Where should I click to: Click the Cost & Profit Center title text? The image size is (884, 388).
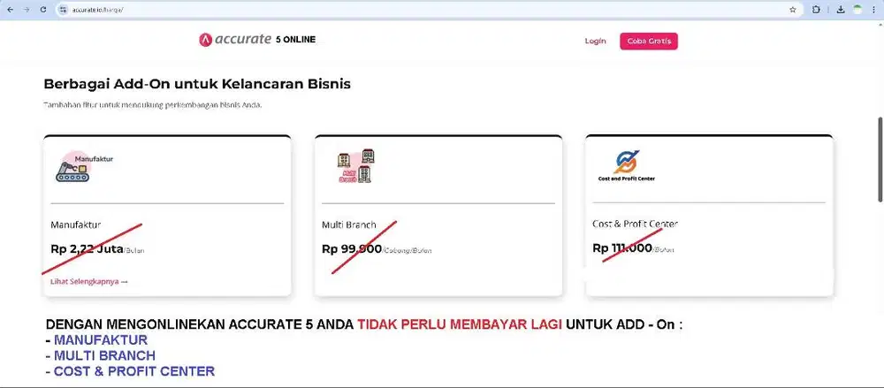tap(635, 224)
